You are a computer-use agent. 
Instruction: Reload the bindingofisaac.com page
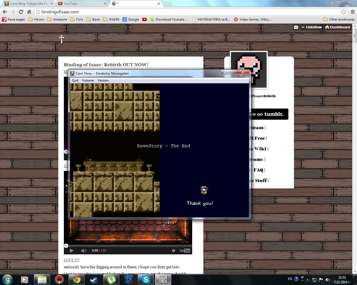(21, 12)
